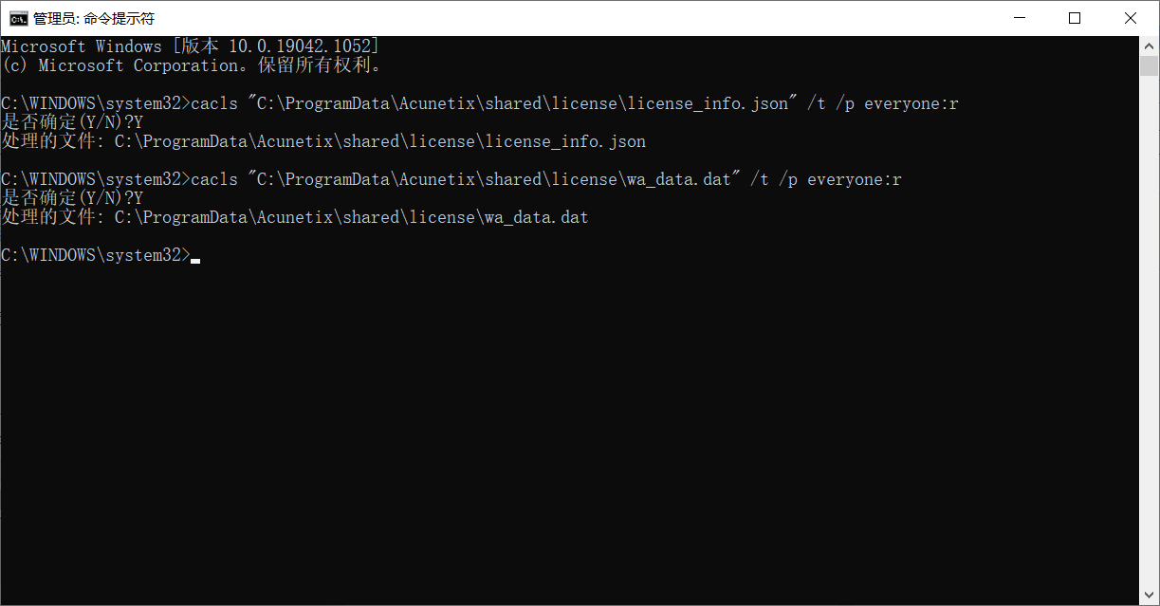Click the scrollbar down arrow
The height and width of the screenshot is (606, 1160).
coord(1150,596)
